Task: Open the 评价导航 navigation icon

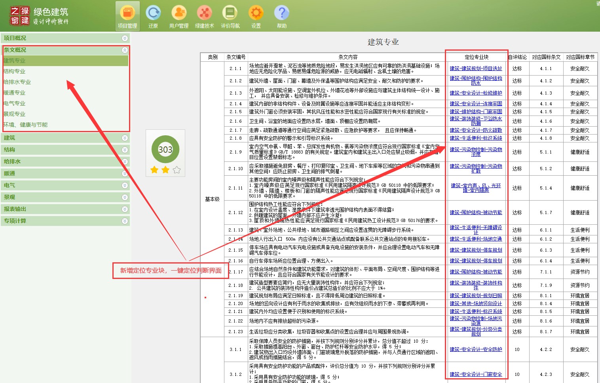Action: pos(230,16)
